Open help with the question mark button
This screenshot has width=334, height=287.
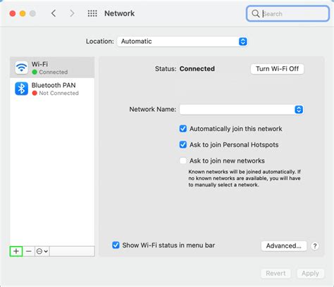point(315,246)
